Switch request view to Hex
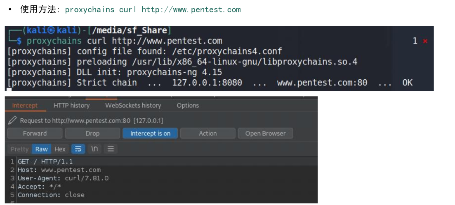This screenshot has width=455, height=205. coord(60,149)
